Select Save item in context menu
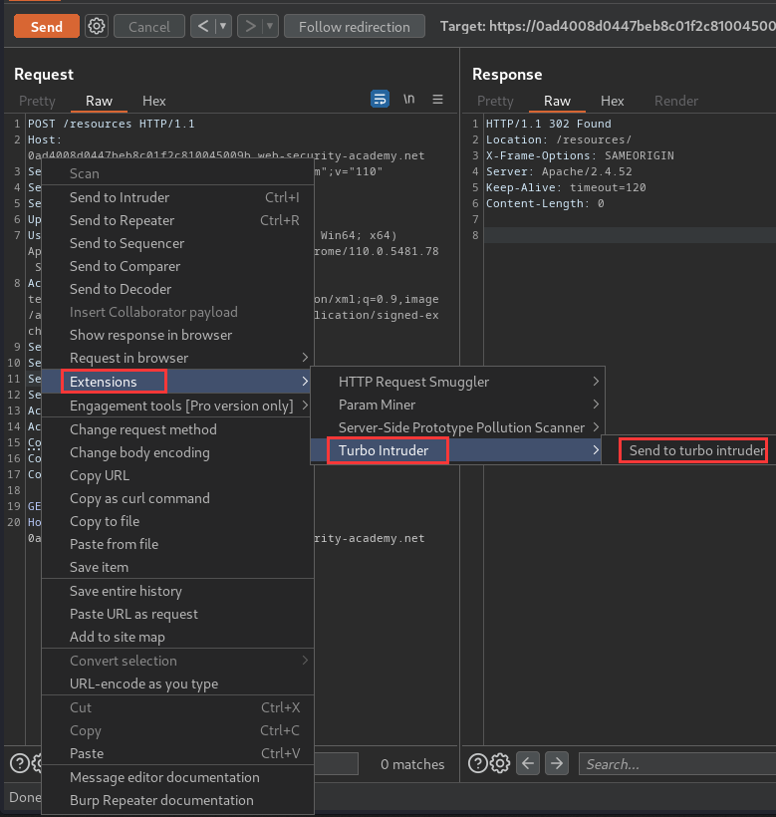Screen dimensions: 776x817 click(x=177, y=568)
